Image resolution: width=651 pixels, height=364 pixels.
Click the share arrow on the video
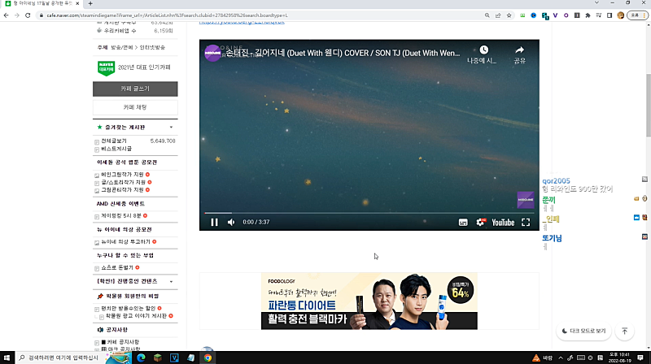[519, 50]
